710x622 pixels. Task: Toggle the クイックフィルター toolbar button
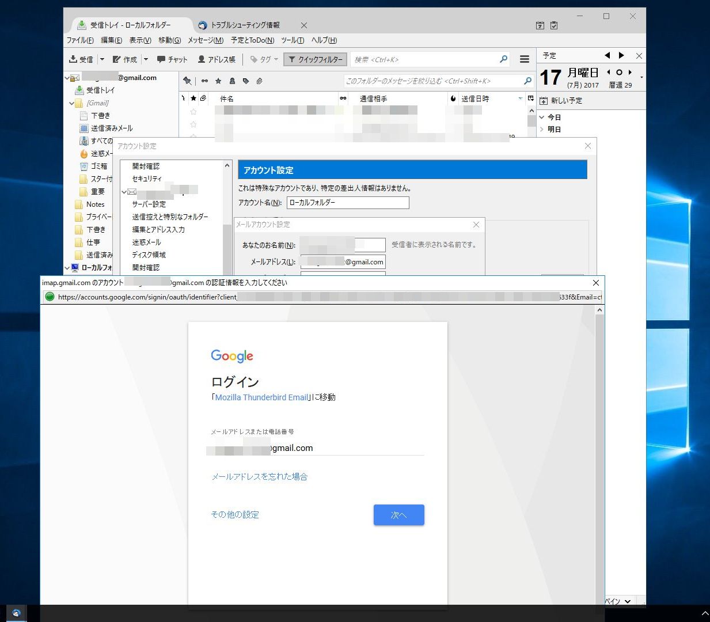(x=315, y=59)
